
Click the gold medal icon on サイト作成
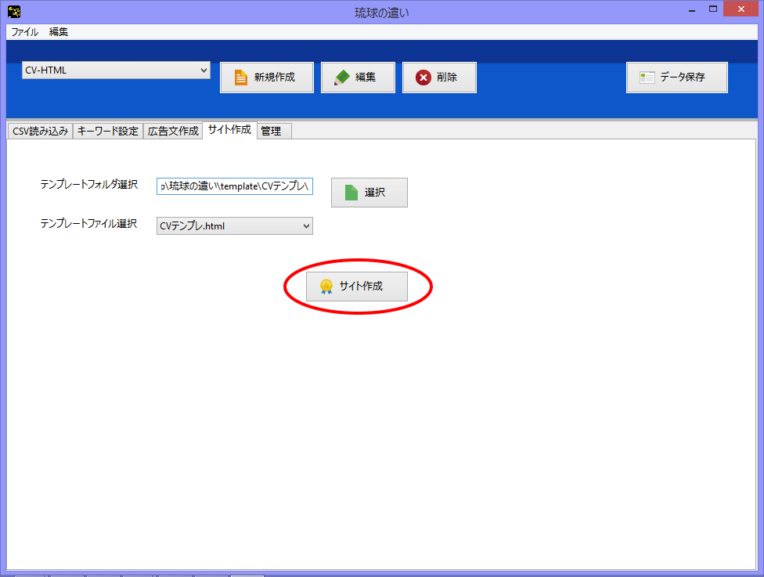[x=326, y=287]
